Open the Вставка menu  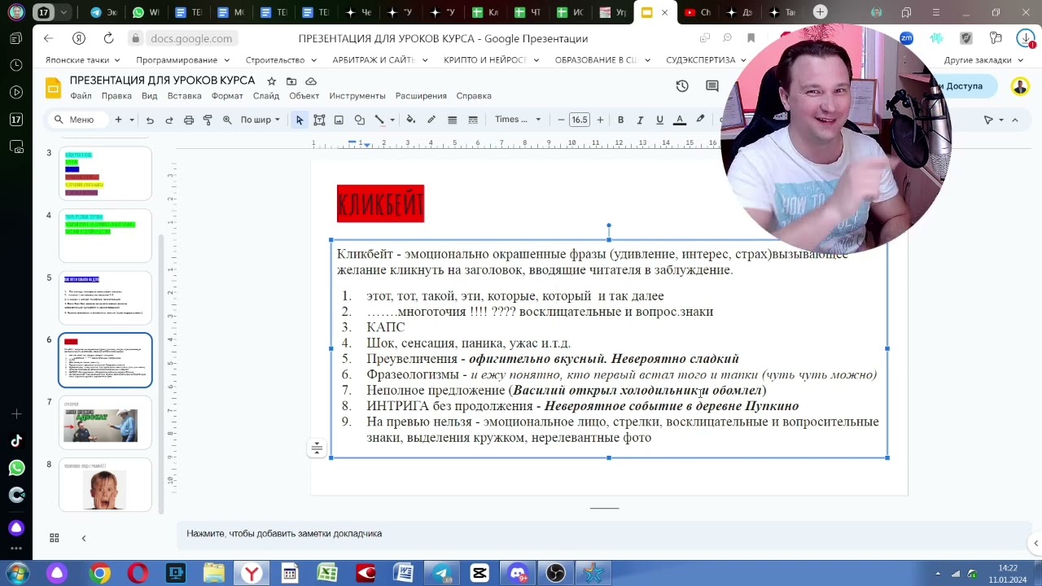pyautogui.click(x=184, y=96)
